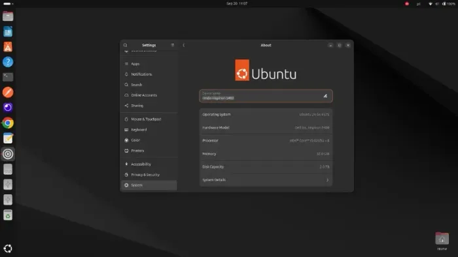Open Files from the dock
This screenshot has height=257, width=458.
pos(8,16)
